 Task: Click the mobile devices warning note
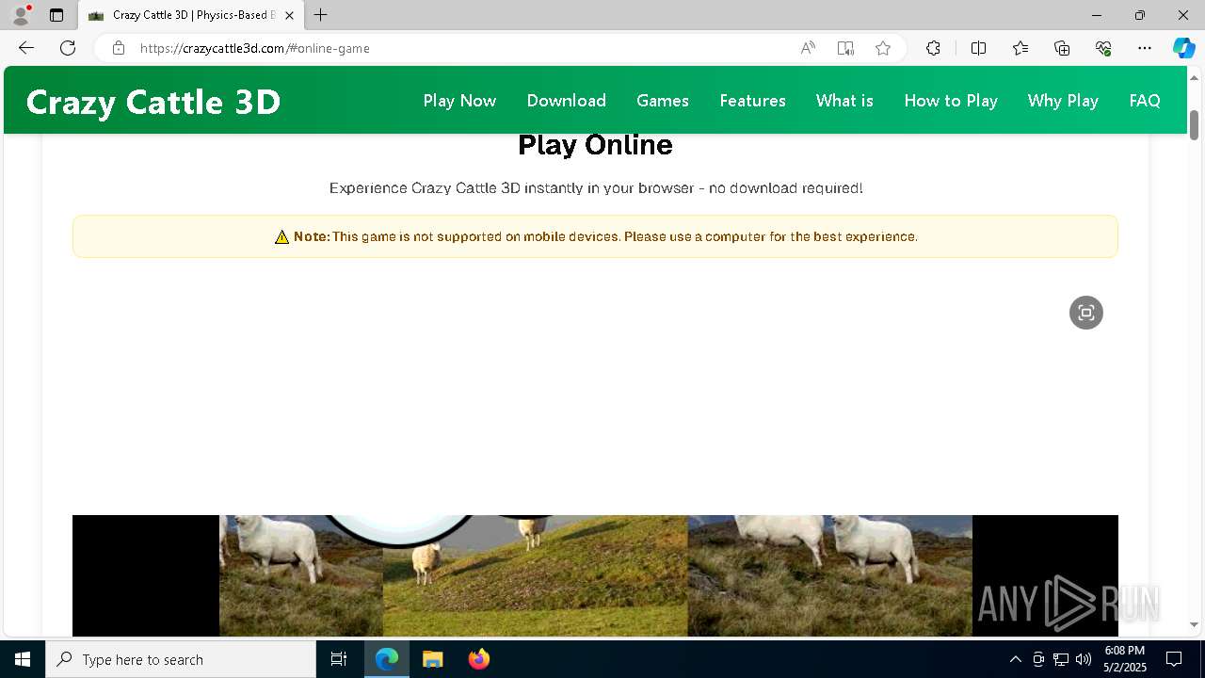pos(595,236)
